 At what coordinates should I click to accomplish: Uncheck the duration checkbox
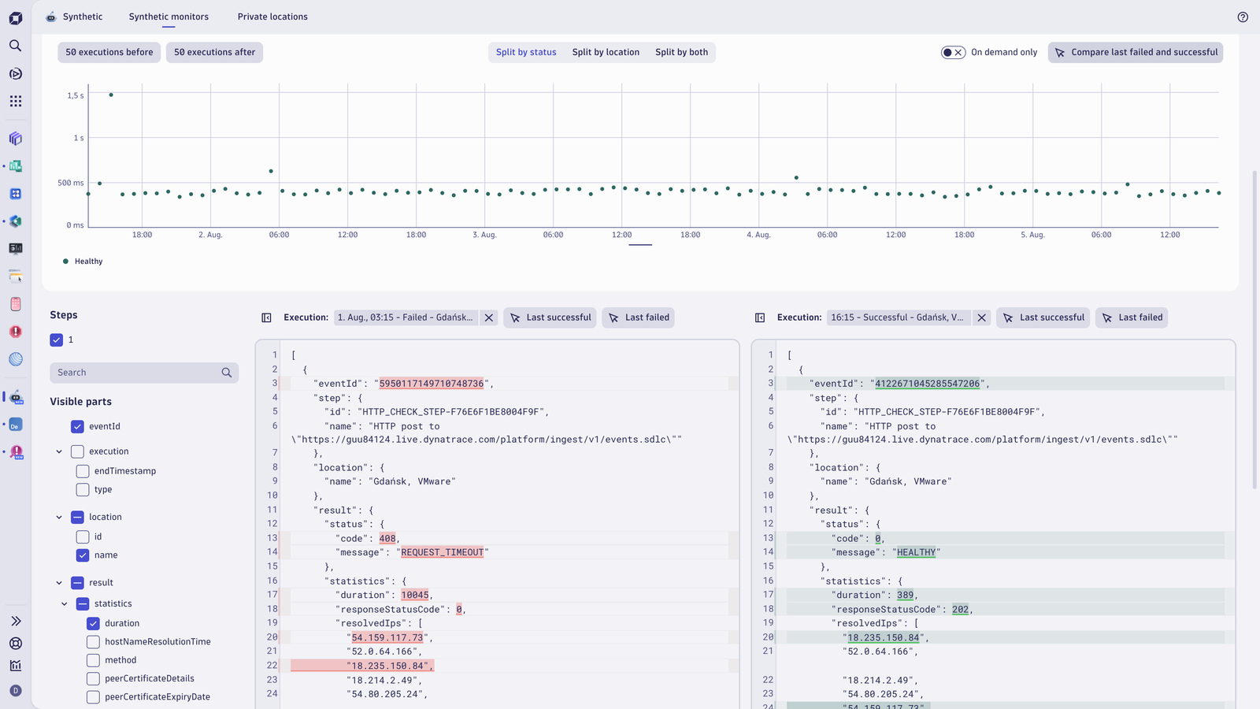pyautogui.click(x=93, y=623)
